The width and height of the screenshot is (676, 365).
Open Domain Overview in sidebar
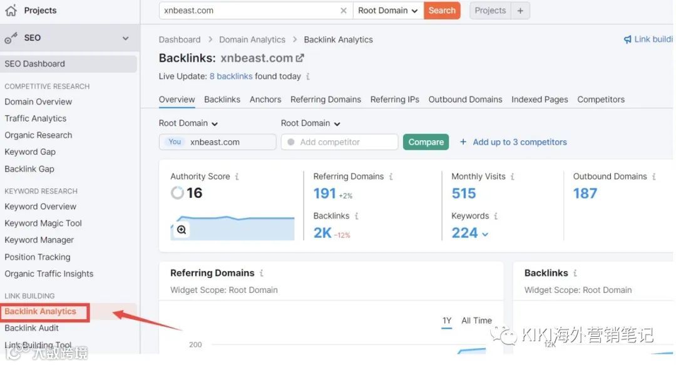[38, 102]
